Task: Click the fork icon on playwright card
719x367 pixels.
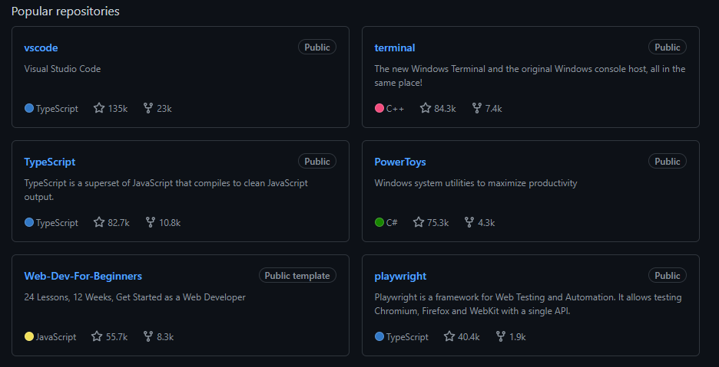Action: tap(501, 336)
